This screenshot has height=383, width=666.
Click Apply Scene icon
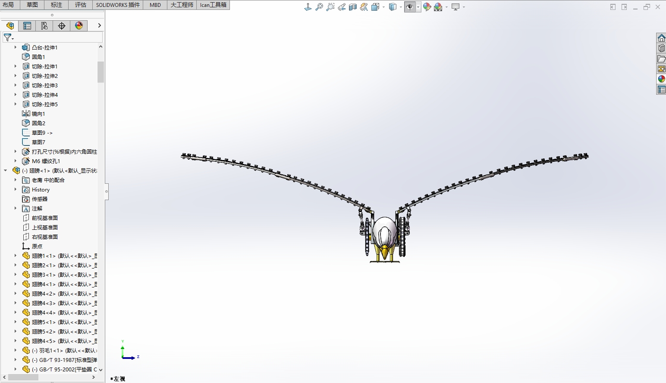438,7
